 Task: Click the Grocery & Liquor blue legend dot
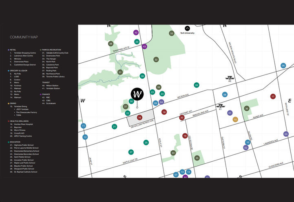[9, 71]
